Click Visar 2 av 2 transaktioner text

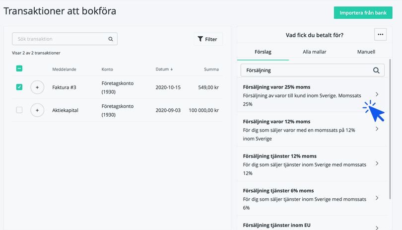click(36, 53)
